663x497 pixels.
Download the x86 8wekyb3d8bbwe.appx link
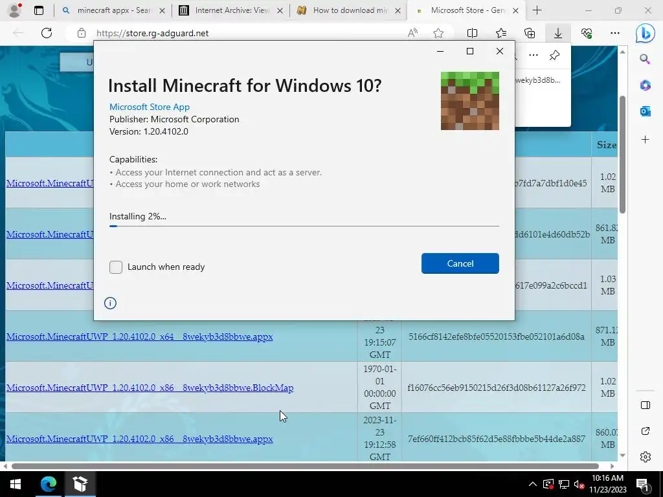140,439
